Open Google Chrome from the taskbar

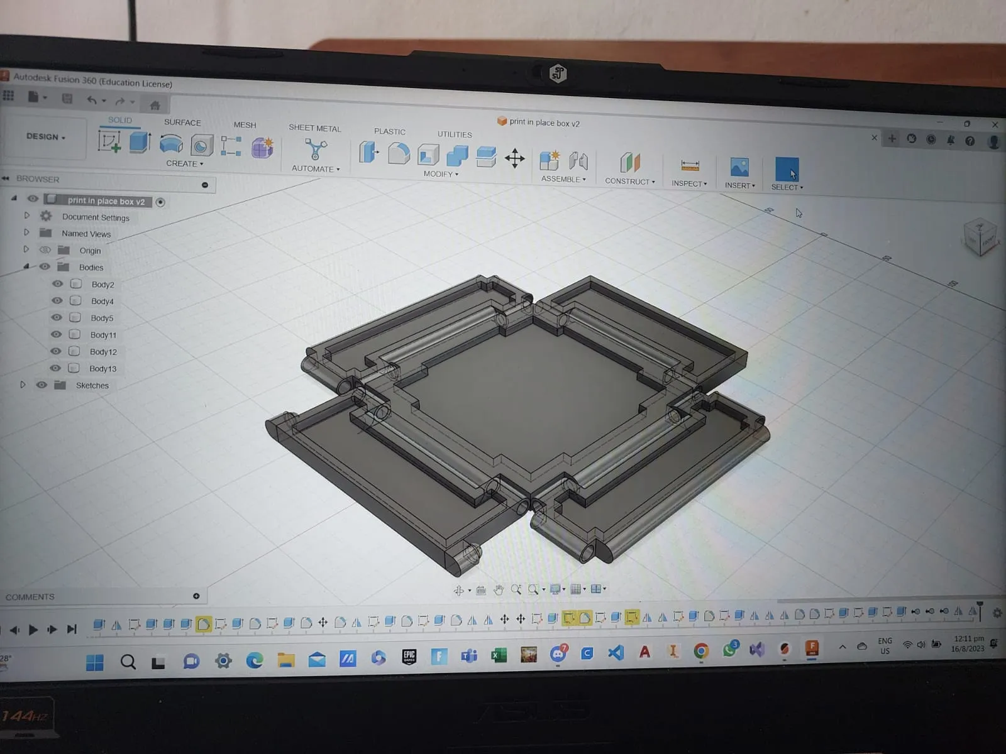click(x=700, y=651)
